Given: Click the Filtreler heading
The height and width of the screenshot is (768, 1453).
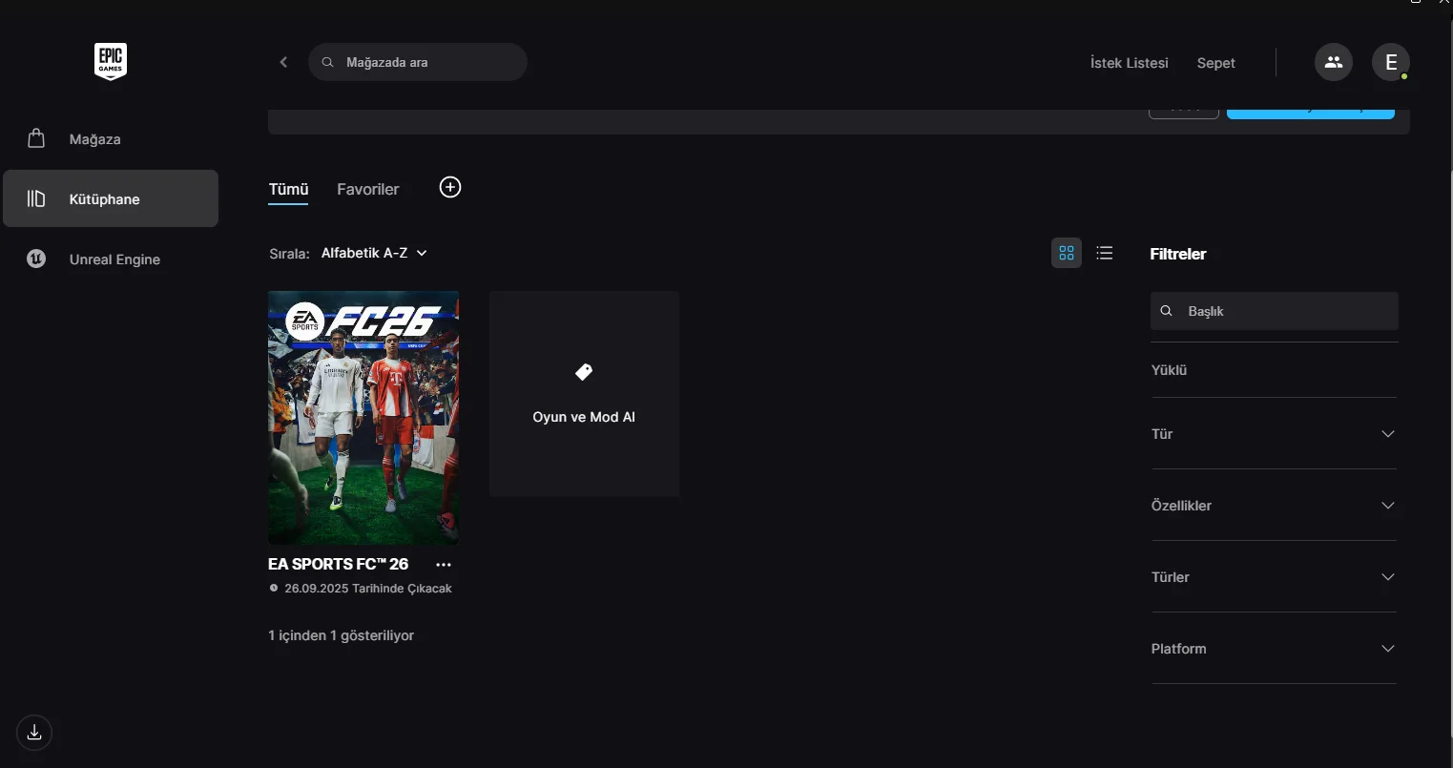Looking at the screenshot, I should tap(1178, 254).
